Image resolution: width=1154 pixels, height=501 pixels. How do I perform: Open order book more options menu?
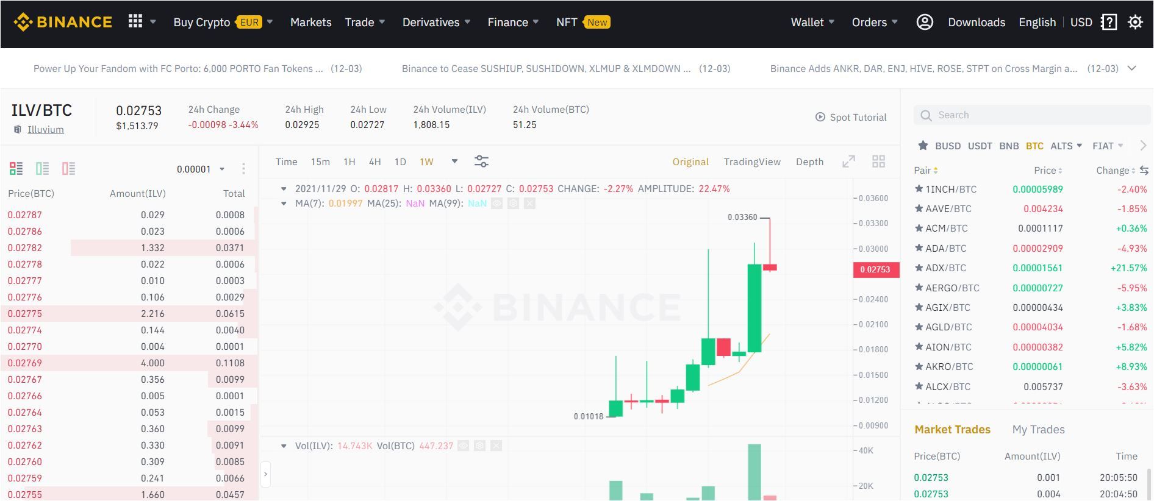243,169
